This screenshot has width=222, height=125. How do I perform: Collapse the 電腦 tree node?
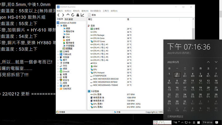click(x=58, y=26)
